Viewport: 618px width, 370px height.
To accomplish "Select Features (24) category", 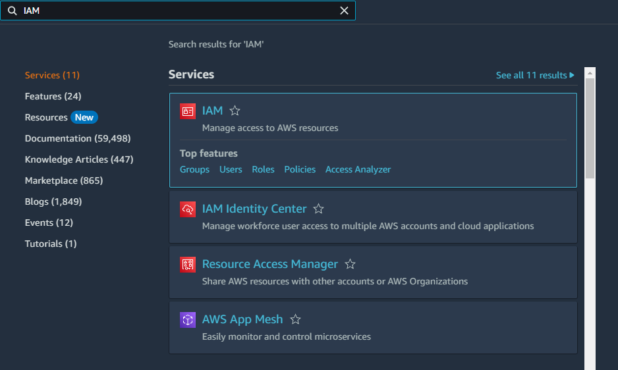I will point(52,97).
